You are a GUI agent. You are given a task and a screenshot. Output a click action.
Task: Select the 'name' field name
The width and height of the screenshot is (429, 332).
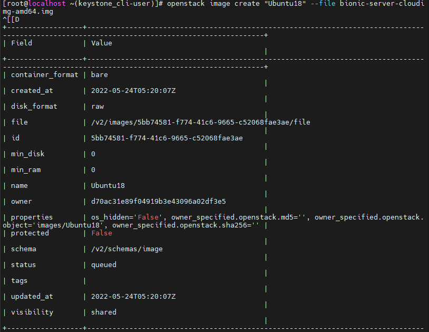pyautogui.click(x=19, y=186)
